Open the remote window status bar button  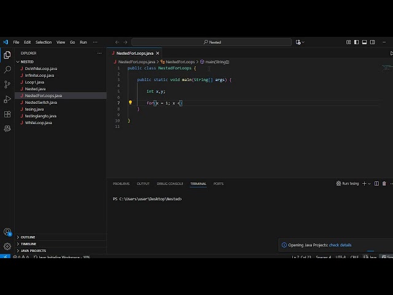click(5, 256)
